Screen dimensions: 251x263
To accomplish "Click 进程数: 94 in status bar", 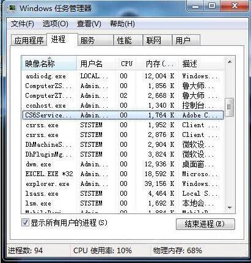I will pos(26,250).
